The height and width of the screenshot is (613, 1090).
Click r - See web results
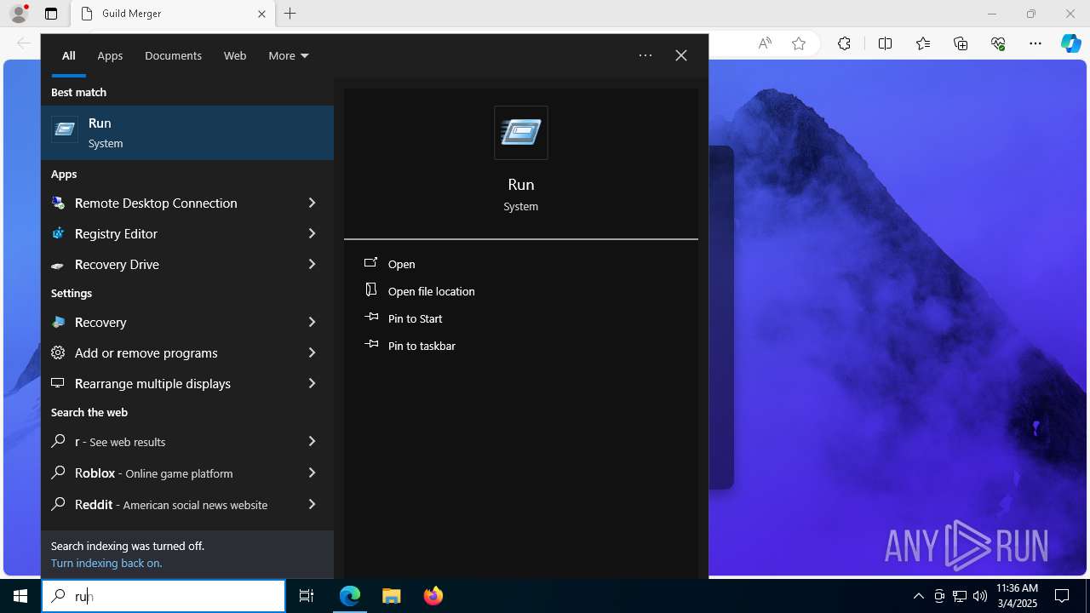tap(187, 441)
